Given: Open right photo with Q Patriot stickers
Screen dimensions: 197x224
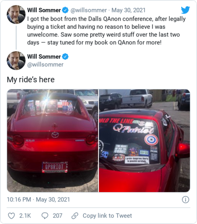Looking at the screenshot, I should coord(144,140).
